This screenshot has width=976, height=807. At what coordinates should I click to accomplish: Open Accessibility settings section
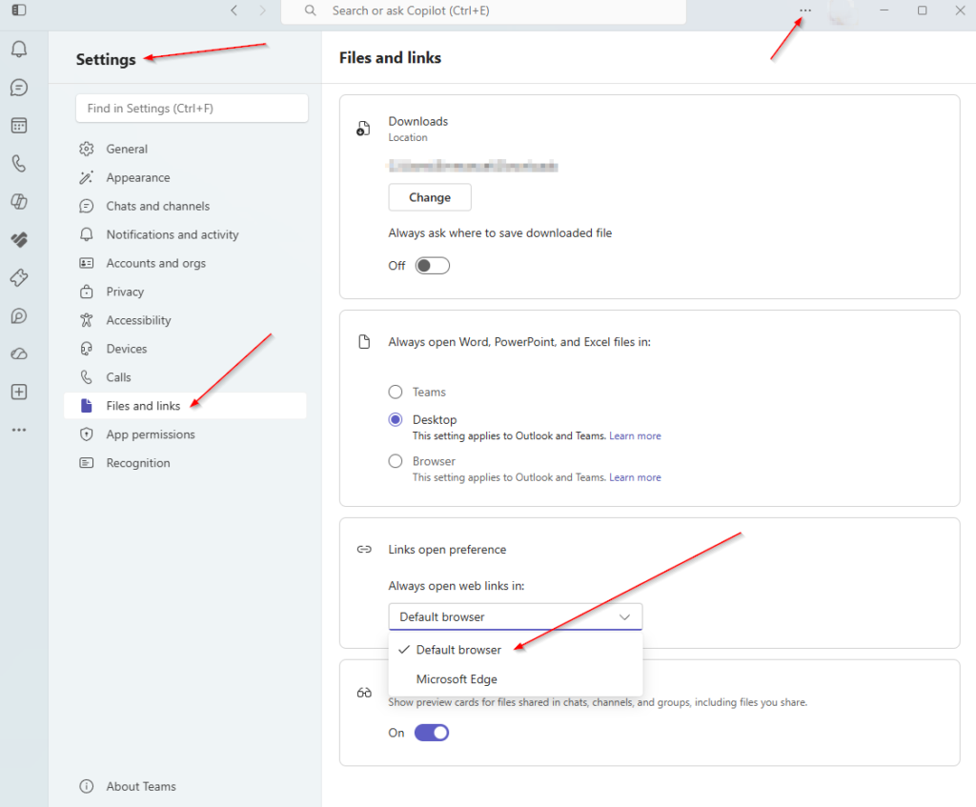[186, 320]
